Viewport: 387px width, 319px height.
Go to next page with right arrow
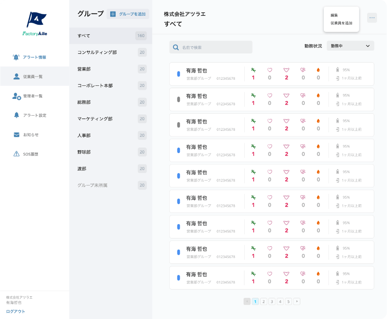[297, 301]
